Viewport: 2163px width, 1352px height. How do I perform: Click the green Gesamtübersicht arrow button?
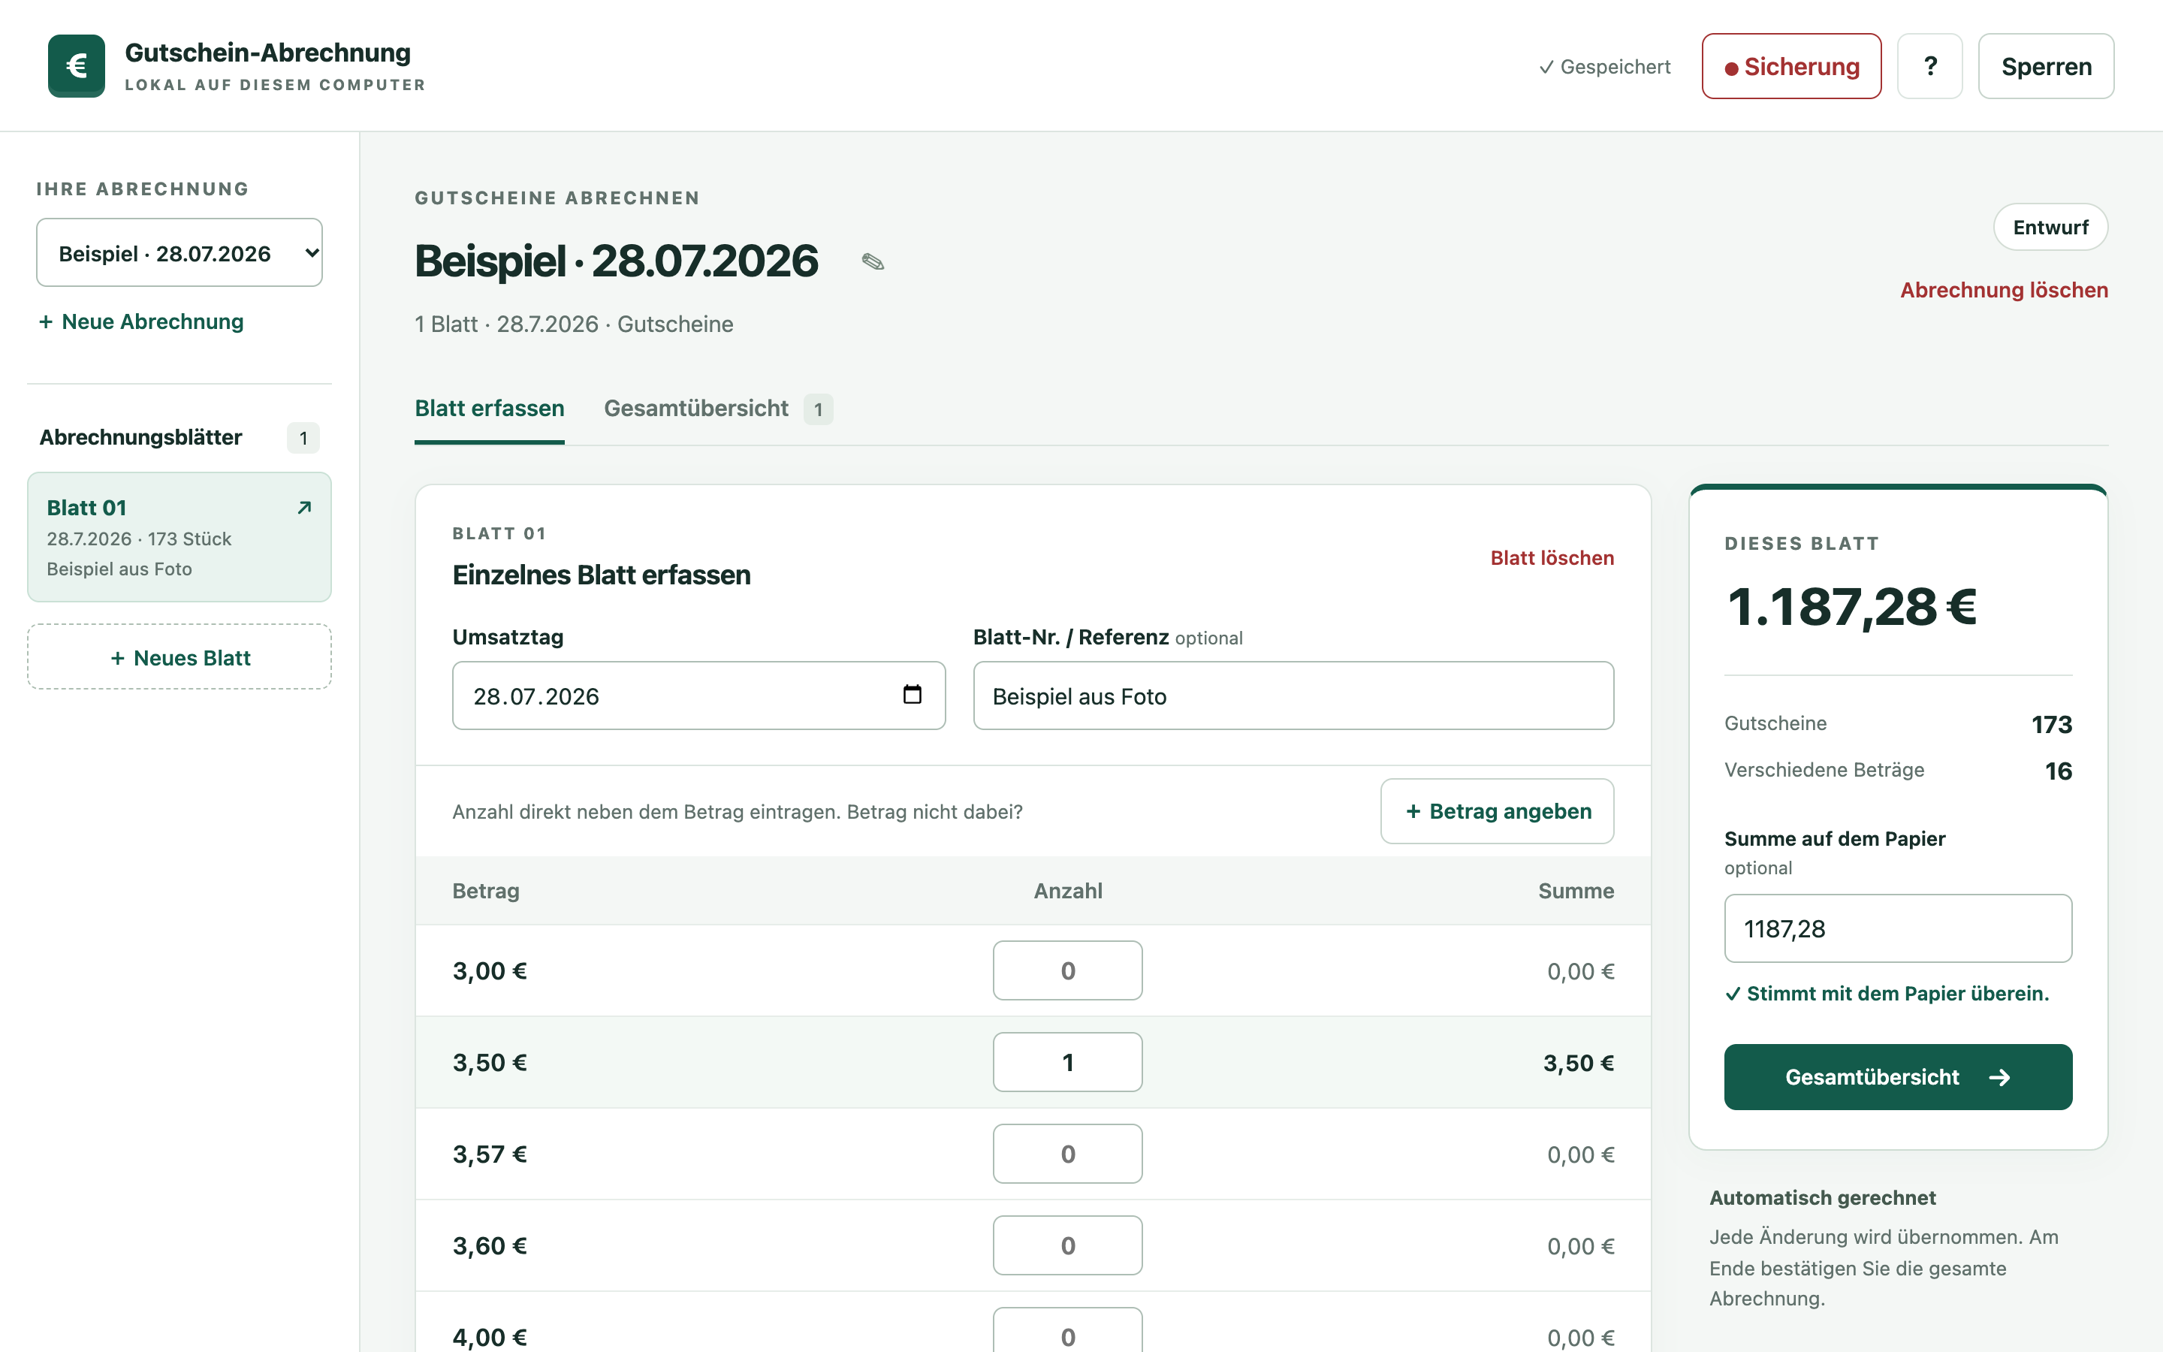click(x=1898, y=1076)
